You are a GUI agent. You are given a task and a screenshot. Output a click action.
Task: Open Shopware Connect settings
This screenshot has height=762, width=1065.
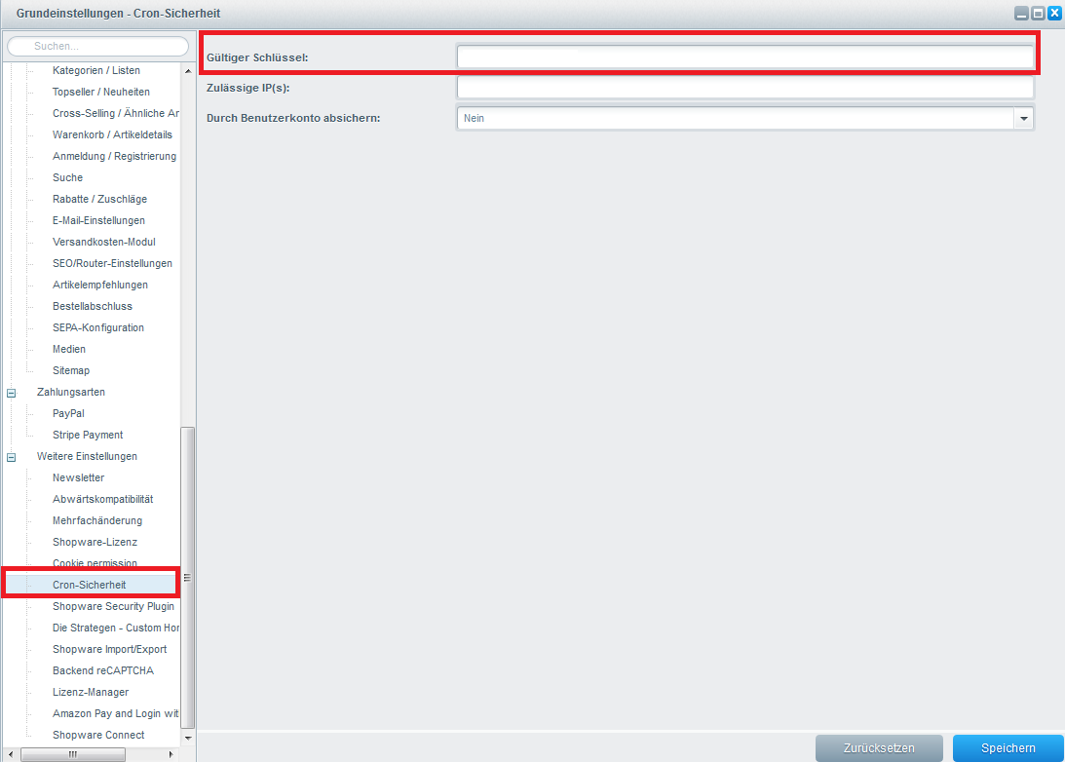pyautogui.click(x=97, y=735)
